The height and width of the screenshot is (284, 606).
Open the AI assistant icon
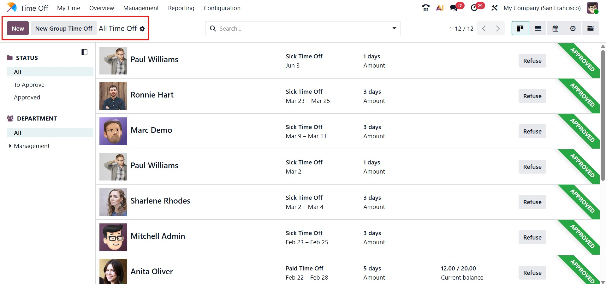[440, 8]
